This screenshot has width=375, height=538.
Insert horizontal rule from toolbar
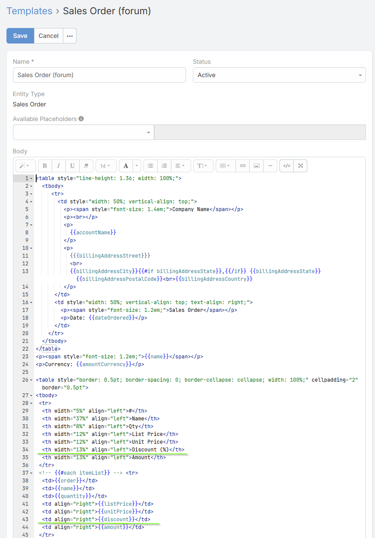tap(270, 166)
